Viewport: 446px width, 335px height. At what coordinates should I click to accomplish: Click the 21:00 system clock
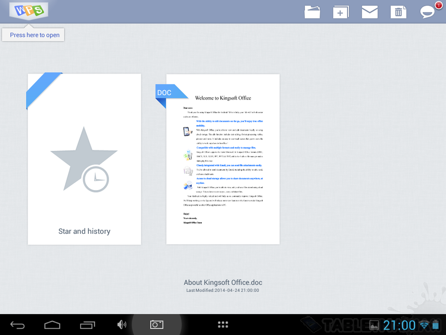point(399,325)
